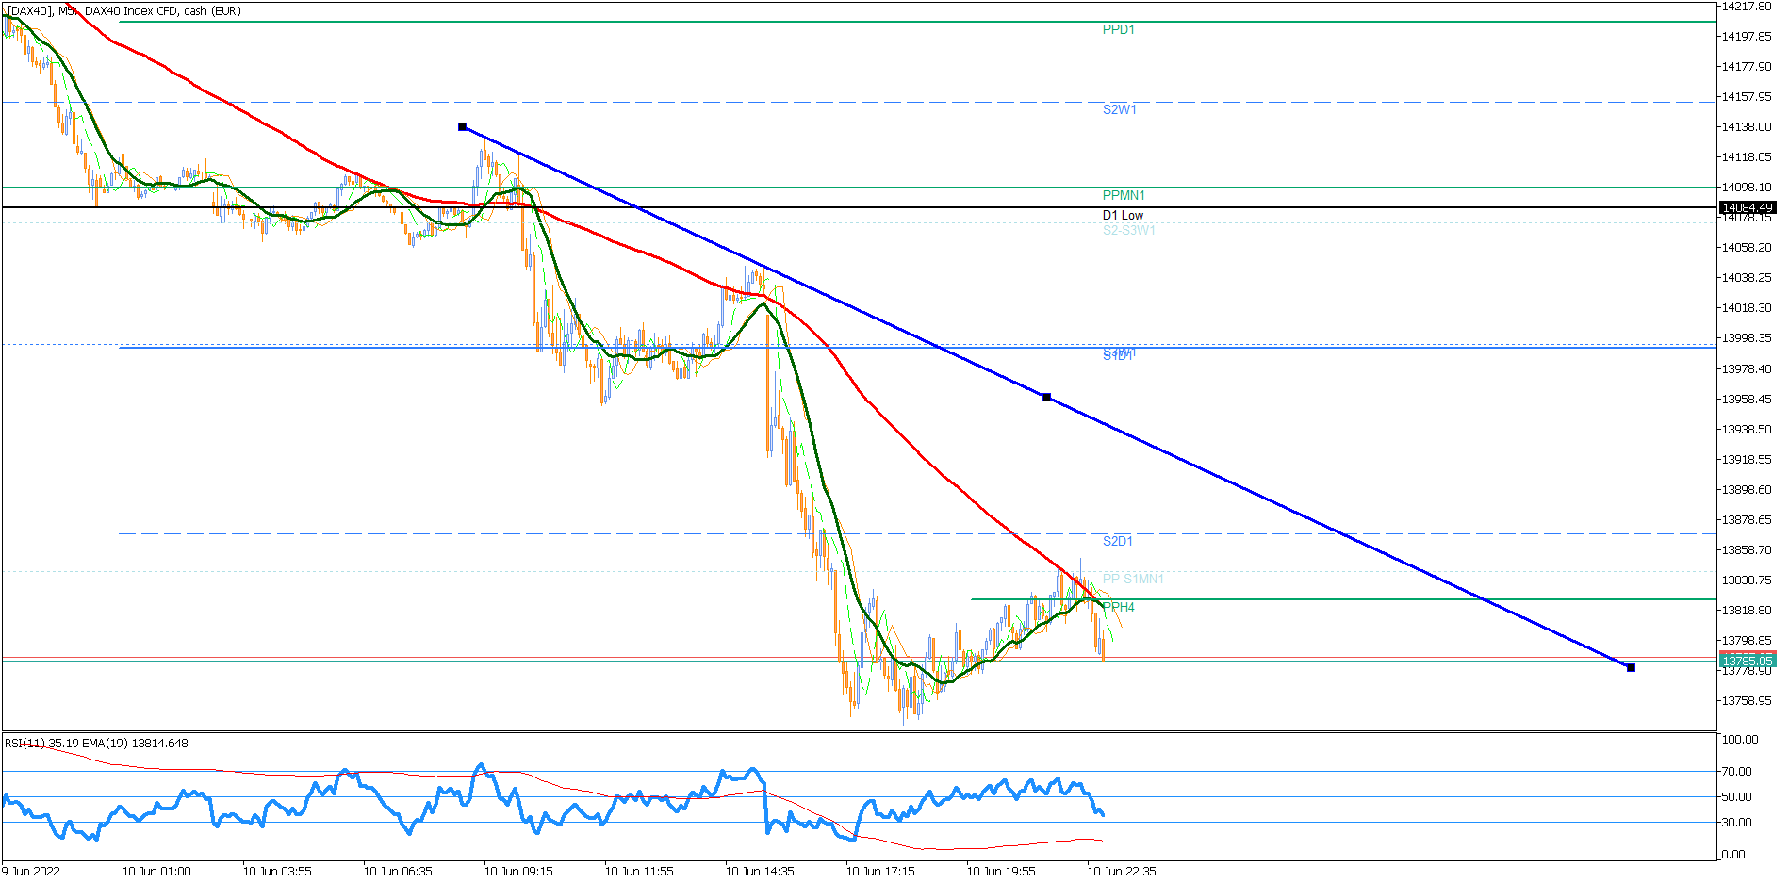
Task: Click the trendline's lower-right end anchor
Action: point(1631,668)
